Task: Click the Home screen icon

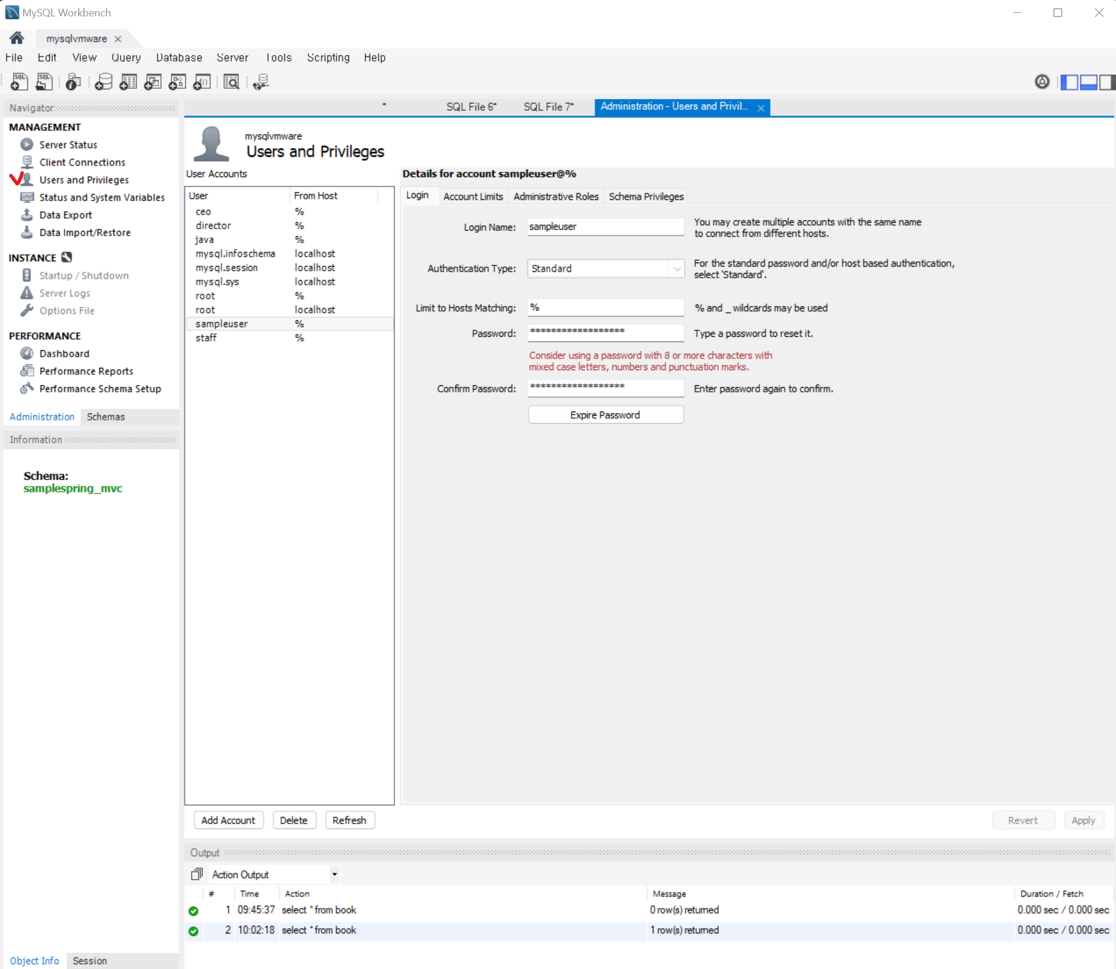Action: (x=16, y=38)
